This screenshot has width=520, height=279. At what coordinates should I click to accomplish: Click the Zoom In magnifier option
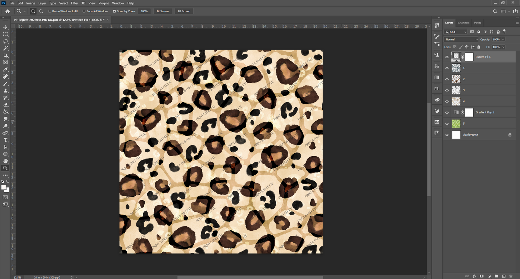pyautogui.click(x=33, y=12)
